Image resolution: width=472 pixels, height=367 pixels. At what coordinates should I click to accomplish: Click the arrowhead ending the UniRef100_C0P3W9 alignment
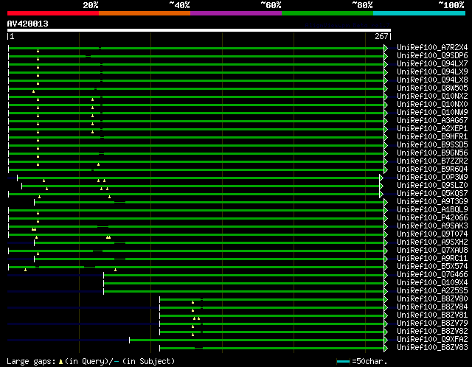381,178
